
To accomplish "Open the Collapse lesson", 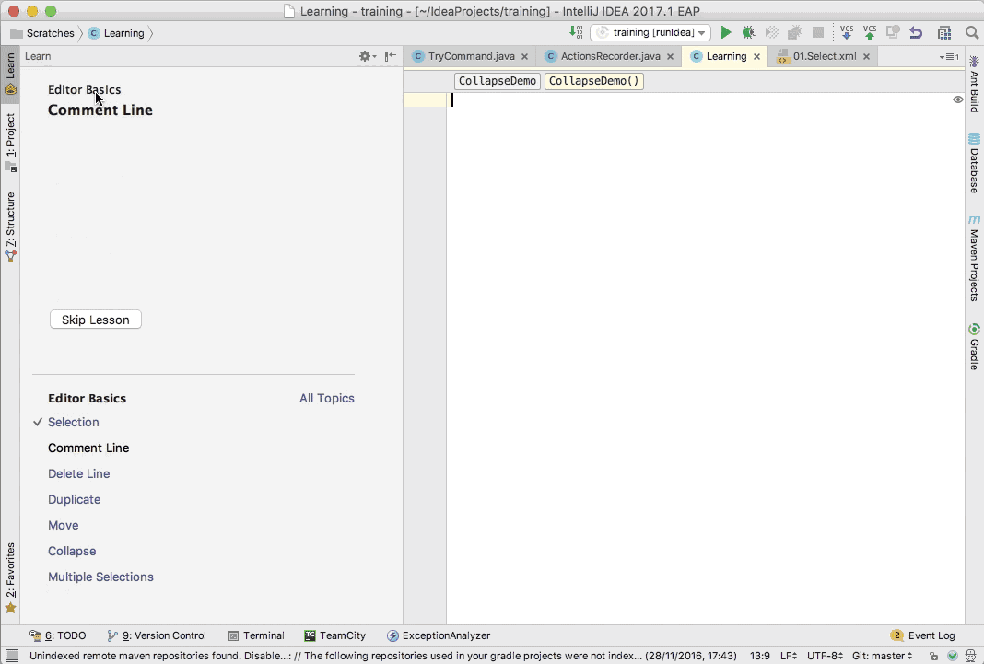I will [72, 551].
